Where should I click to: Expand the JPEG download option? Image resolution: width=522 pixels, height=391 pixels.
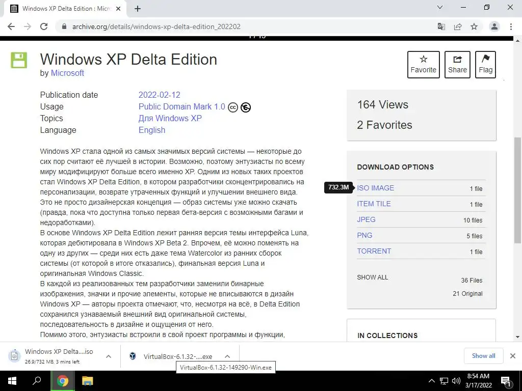click(x=366, y=219)
